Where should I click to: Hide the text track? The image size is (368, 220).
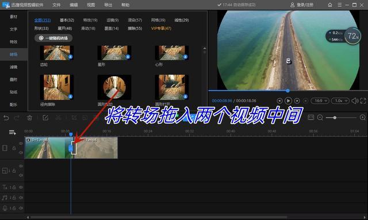click(x=21, y=187)
